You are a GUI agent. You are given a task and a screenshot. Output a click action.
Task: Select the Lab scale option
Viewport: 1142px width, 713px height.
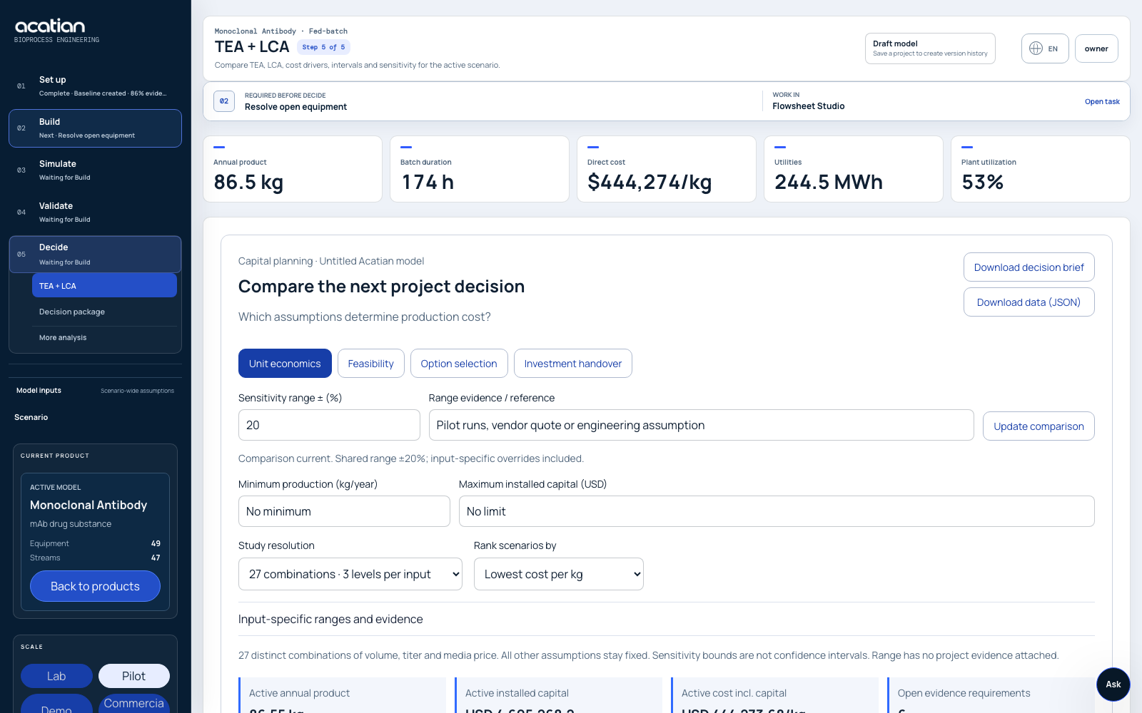coord(56,676)
